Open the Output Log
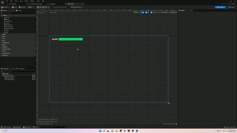Screen dimensions: 237x133 click(x=27, y=127)
